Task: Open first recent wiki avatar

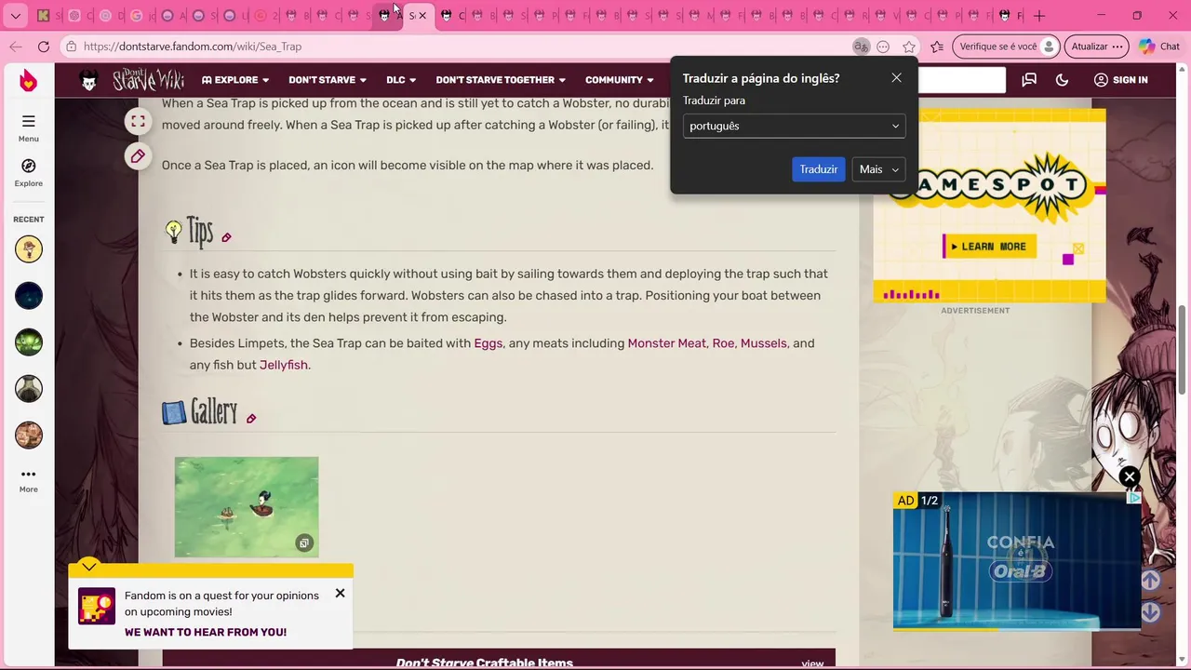Action: pyautogui.click(x=29, y=249)
